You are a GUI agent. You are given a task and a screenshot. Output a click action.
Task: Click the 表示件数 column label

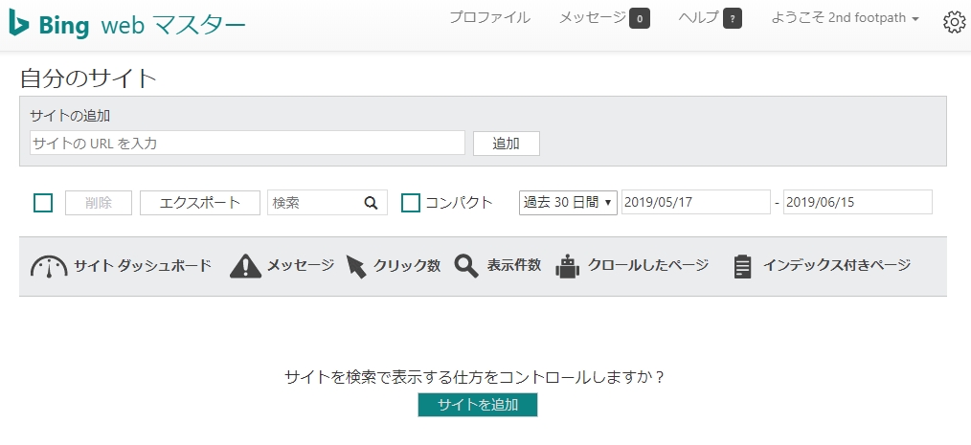(x=514, y=265)
